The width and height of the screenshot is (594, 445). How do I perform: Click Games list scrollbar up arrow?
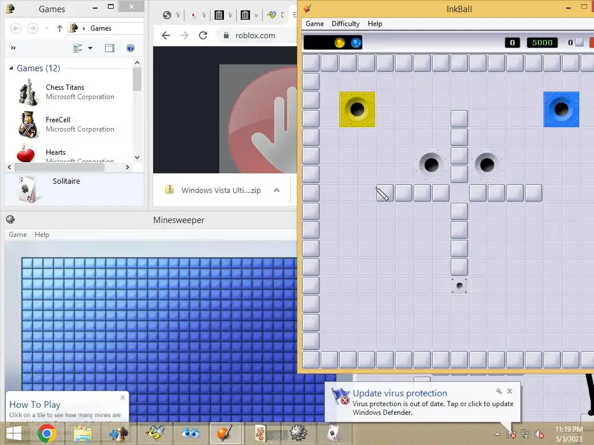137,63
